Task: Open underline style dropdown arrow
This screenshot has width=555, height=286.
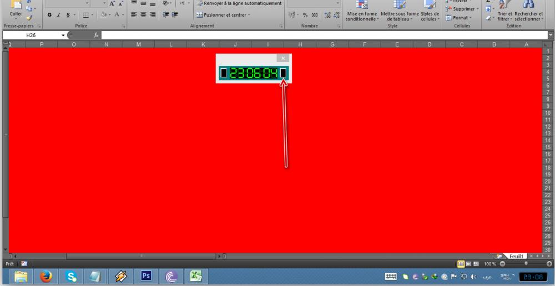Action: tap(74, 15)
